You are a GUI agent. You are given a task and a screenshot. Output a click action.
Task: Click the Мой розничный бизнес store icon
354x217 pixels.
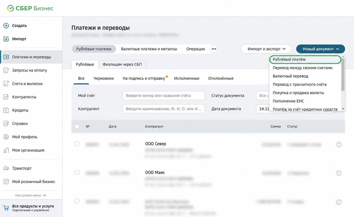tap(6, 182)
